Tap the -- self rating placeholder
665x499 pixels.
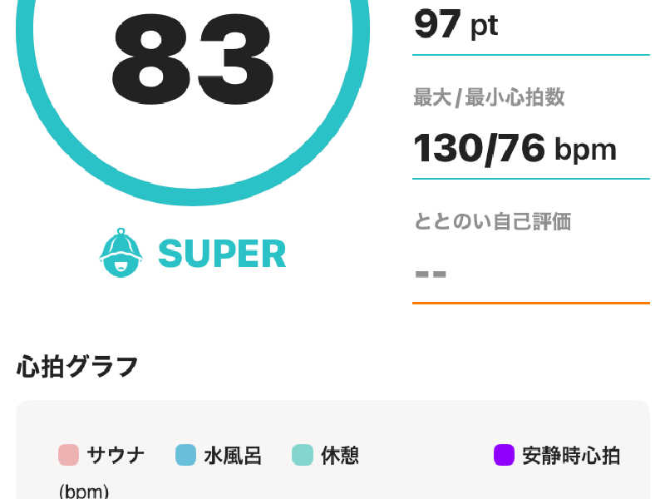pyautogui.click(x=431, y=274)
